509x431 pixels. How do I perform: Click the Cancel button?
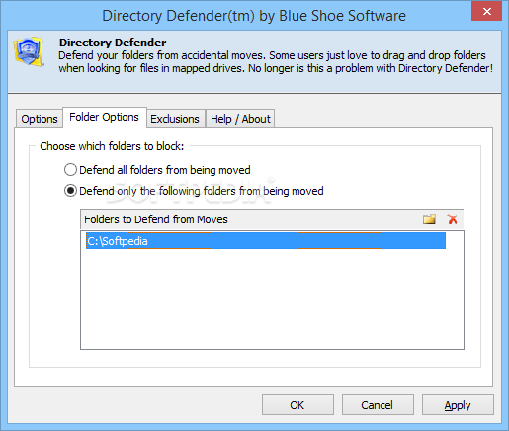pyautogui.click(x=378, y=405)
